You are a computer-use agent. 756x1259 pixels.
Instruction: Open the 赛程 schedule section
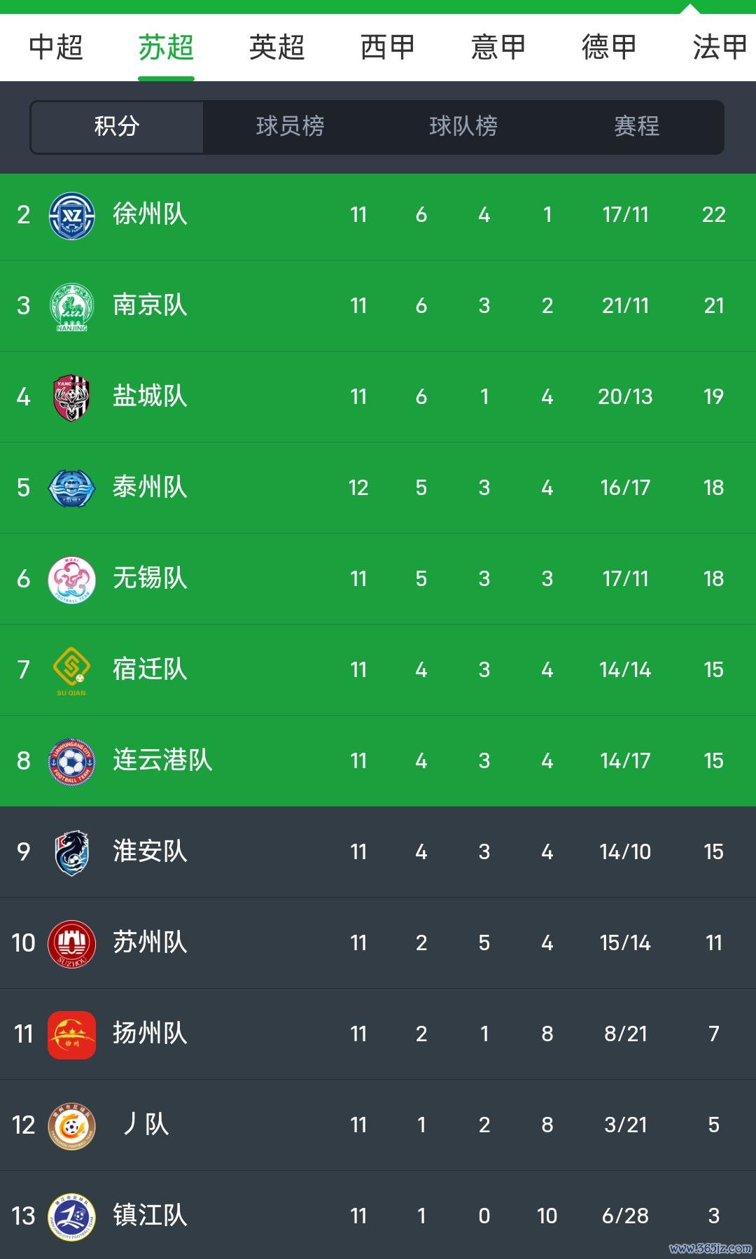(637, 127)
